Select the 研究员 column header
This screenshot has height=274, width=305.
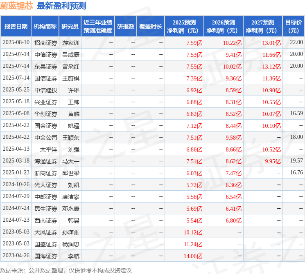click(x=70, y=27)
